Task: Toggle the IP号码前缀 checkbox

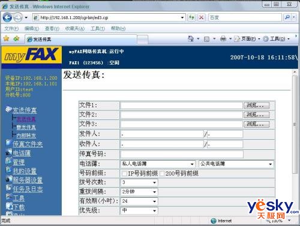Action: pos(124,173)
